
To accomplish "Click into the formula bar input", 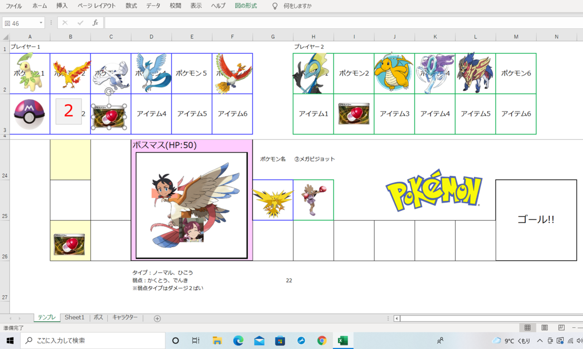I will coord(343,23).
